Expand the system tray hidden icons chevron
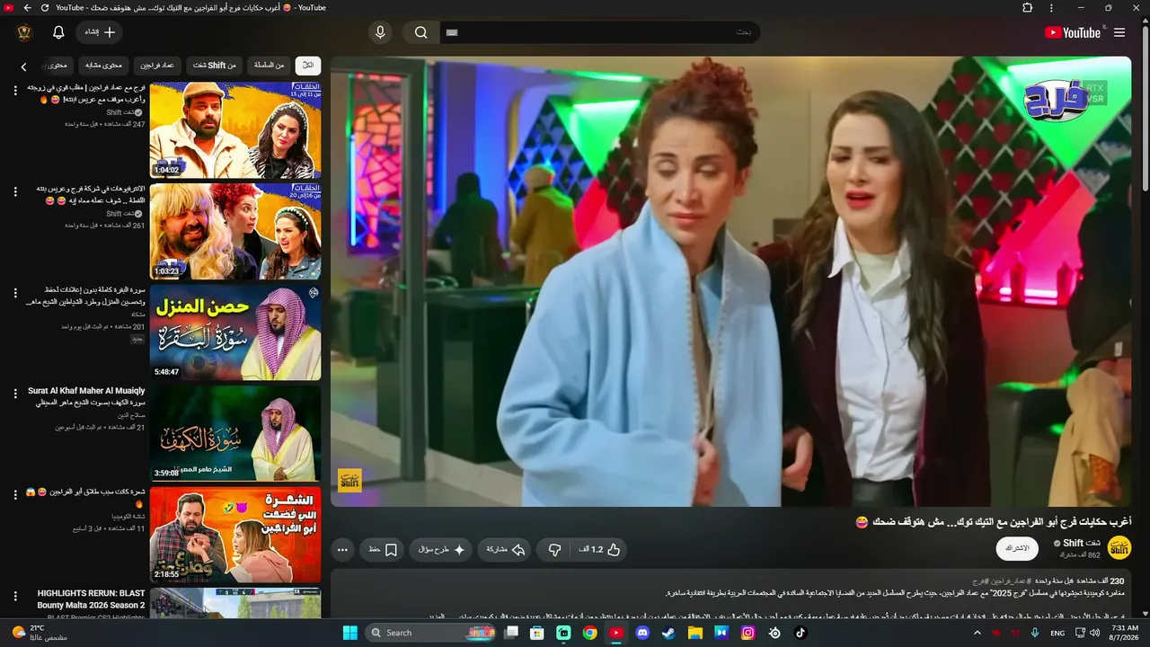This screenshot has height=647, width=1150. [x=977, y=633]
